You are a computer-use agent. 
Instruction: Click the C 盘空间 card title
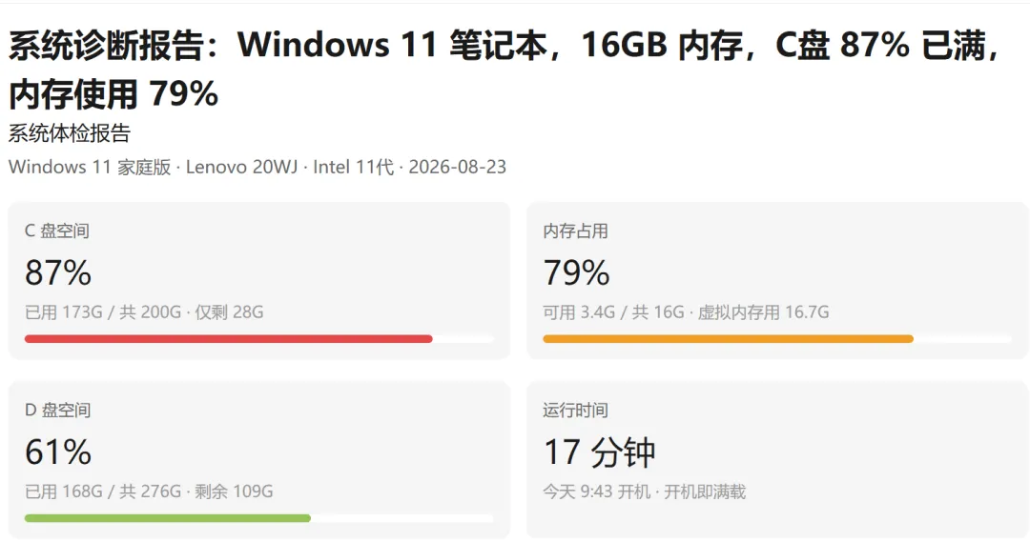pos(56,231)
